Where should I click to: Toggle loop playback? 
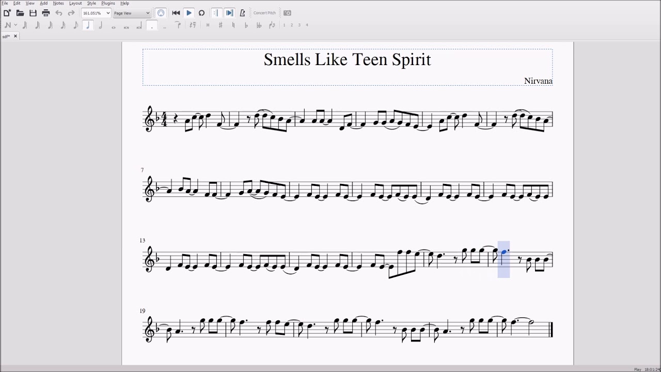click(201, 13)
